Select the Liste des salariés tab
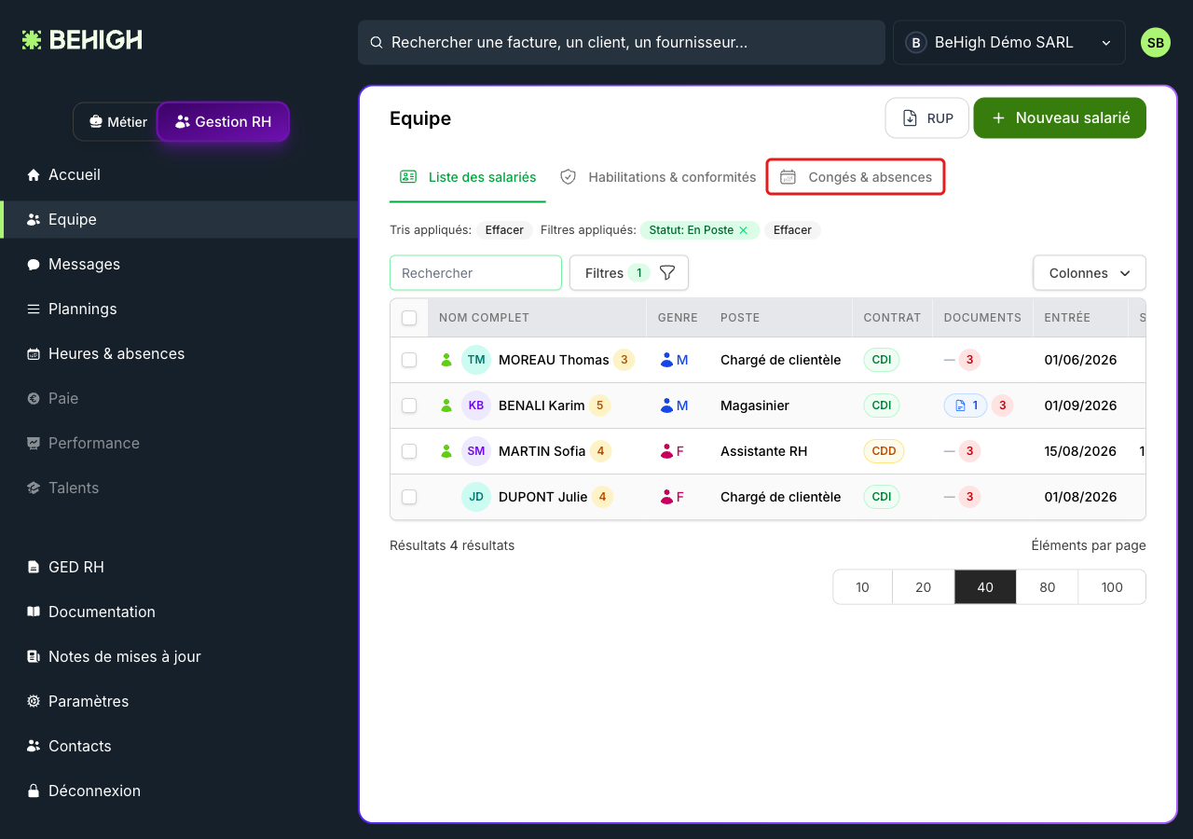Screen dimensions: 1193x839 click(468, 177)
